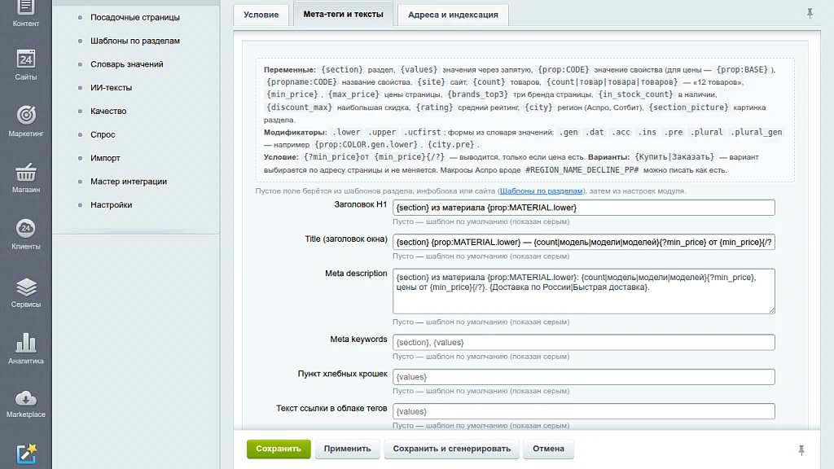Go to the Спрос menu item
The image size is (834, 469).
(x=103, y=134)
